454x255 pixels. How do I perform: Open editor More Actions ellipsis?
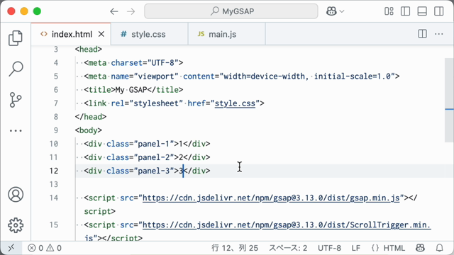tap(439, 34)
